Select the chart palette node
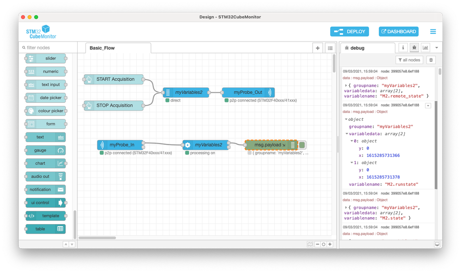Image resolution: width=461 pixels, height=273 pixels. coord(46,163)
